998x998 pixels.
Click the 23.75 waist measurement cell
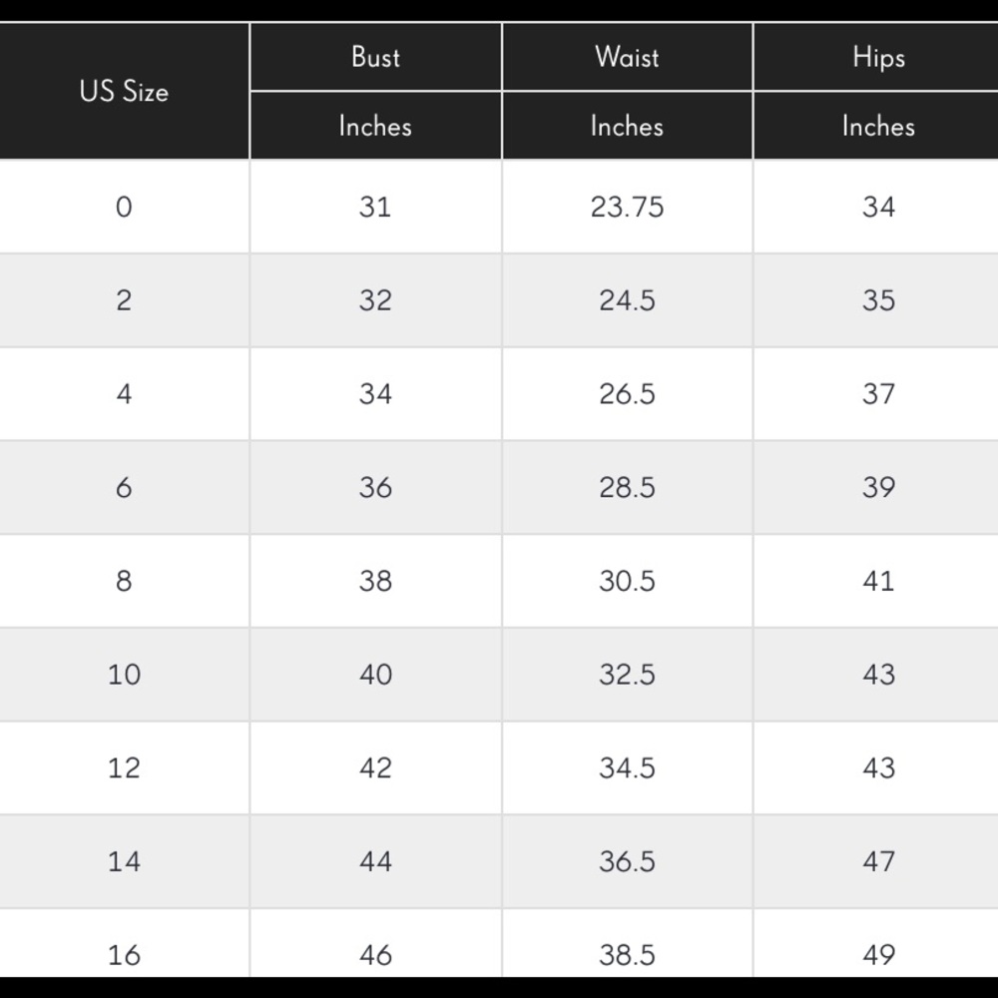click(x=627, y=207)
